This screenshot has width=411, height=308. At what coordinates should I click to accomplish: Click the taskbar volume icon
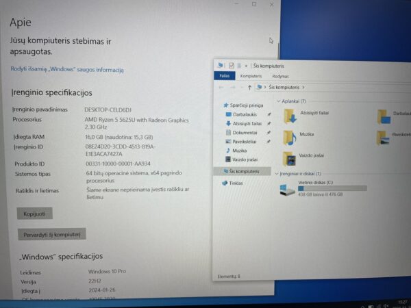[x=386, y=306]
